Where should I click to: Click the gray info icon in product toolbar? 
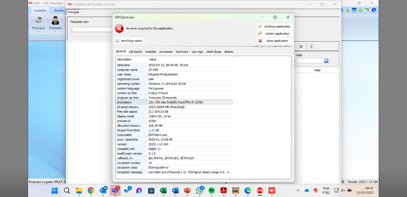tap(301, 46)
